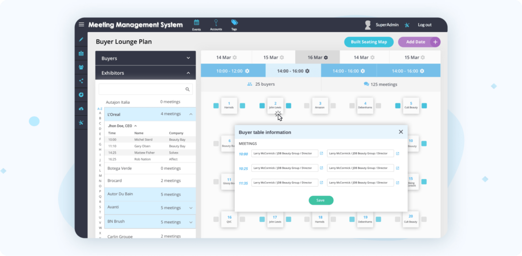Collapse the L'Oreal row chevron

tap(191, 114)
